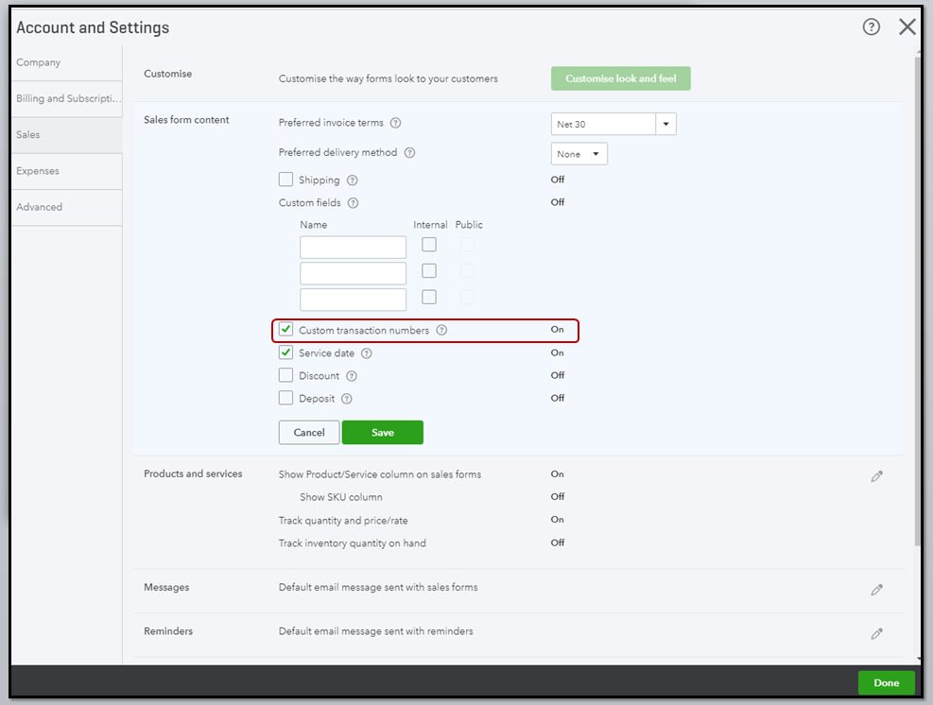Click the help icon beside Service date

tap(367, 353)
